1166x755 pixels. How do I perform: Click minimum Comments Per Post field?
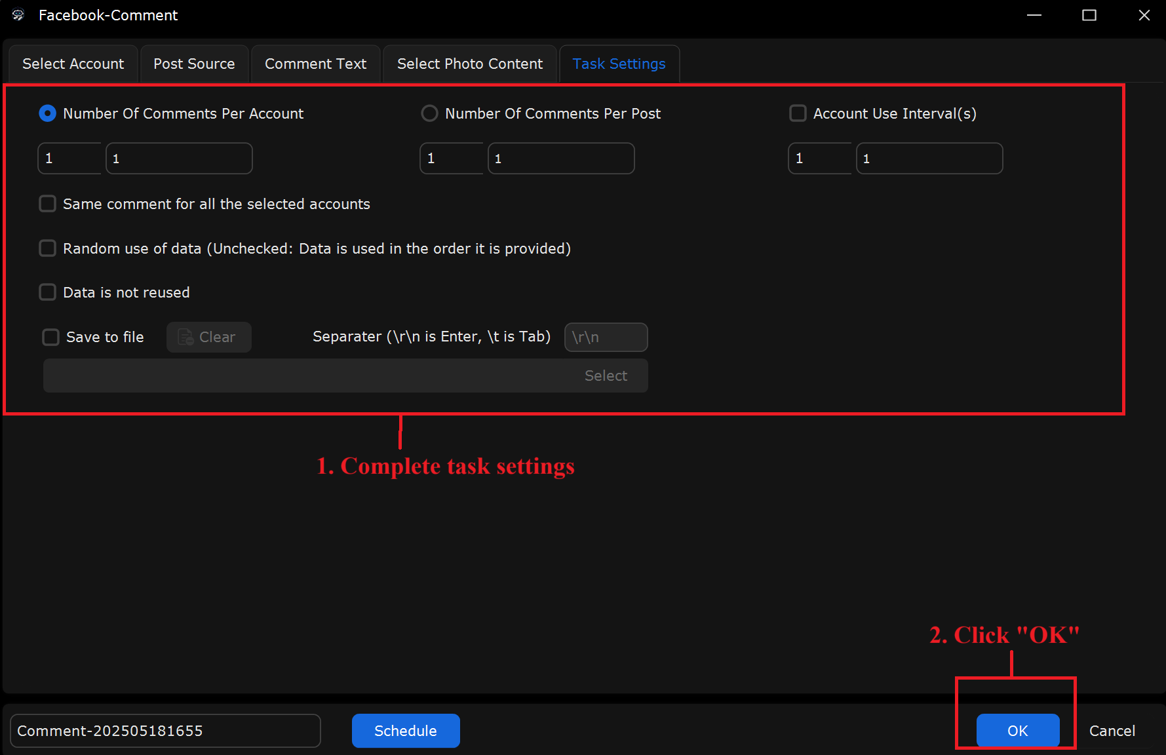pos(452,158)
